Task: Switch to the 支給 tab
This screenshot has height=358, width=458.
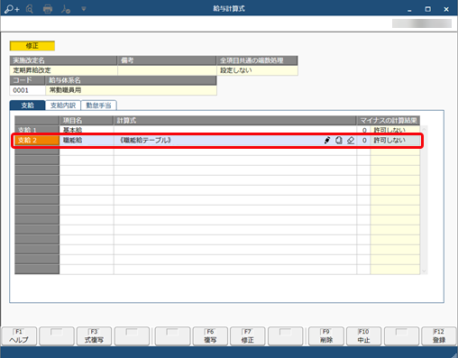Action: click(27, 106)
